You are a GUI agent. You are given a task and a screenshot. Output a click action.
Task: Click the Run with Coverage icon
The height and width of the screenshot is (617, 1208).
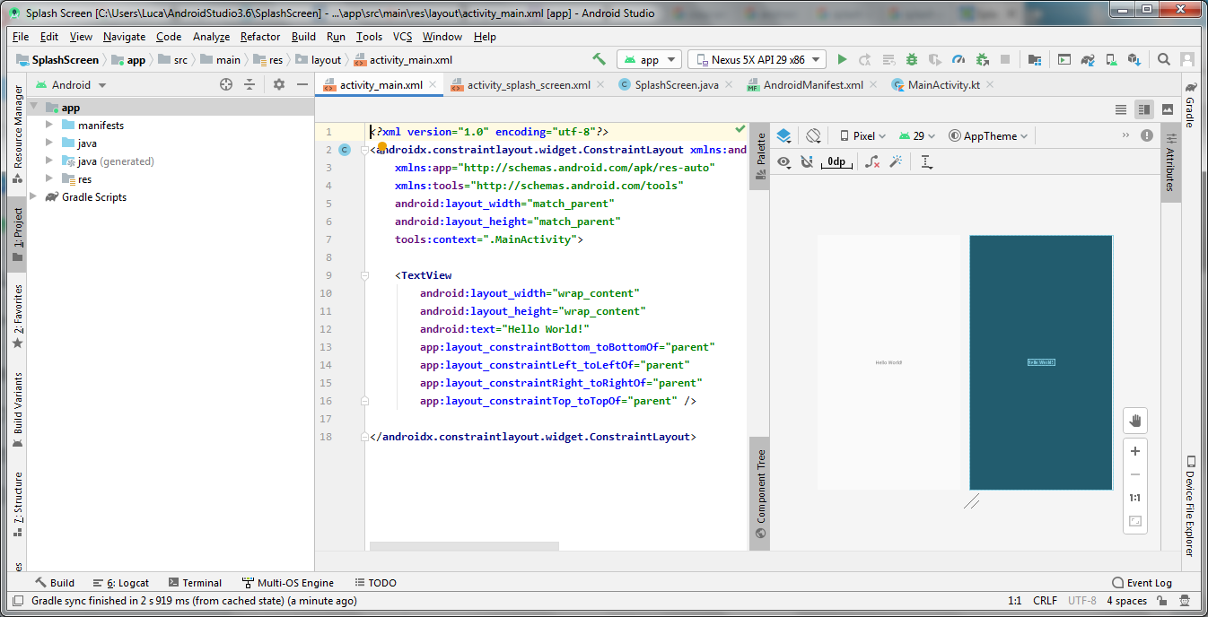pyautogui.click(x=935, y=59)
